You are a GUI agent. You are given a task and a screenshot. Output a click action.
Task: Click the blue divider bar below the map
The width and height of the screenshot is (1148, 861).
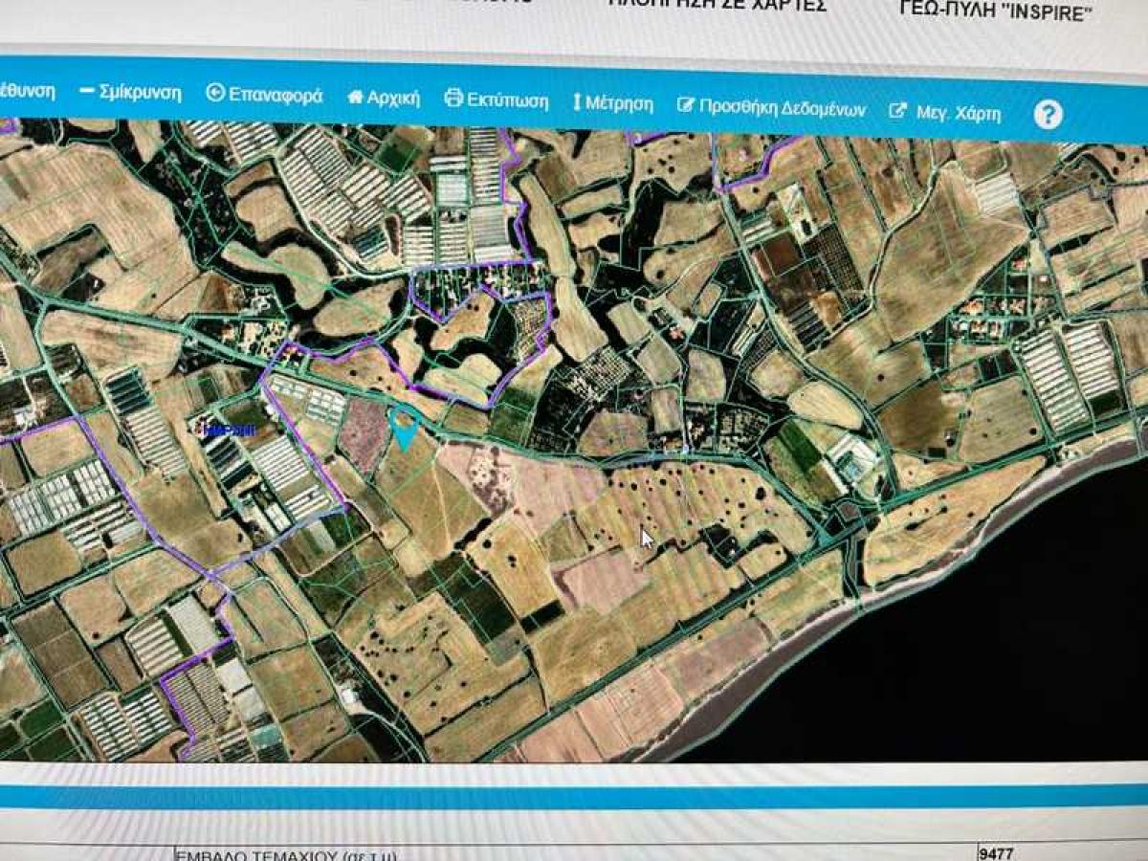pyautogui.click(x=574, y=794)
